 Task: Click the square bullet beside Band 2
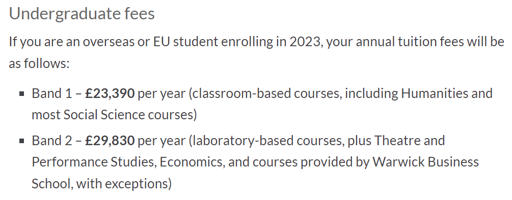coord(22,141)
